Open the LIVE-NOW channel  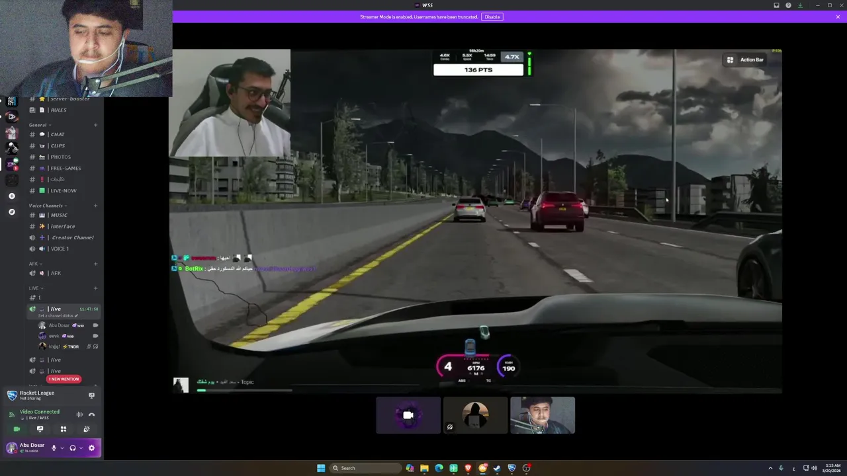click(64, 190)
